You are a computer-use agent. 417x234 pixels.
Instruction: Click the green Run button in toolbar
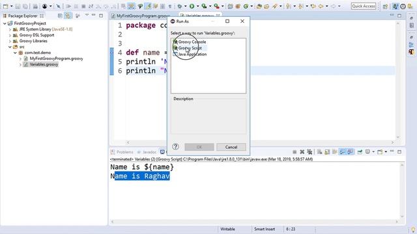[192, 6]
